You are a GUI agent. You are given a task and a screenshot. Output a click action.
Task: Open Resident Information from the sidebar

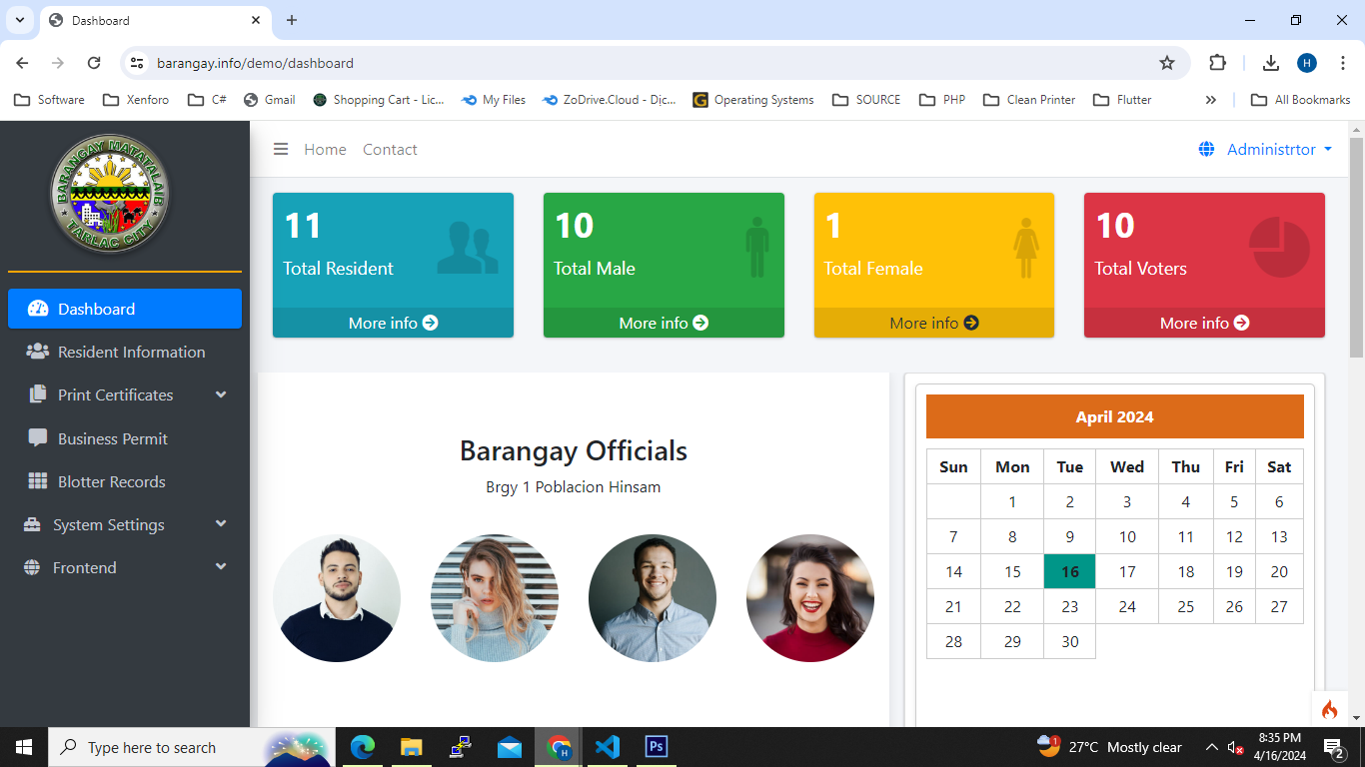click(x=131, y=353)
